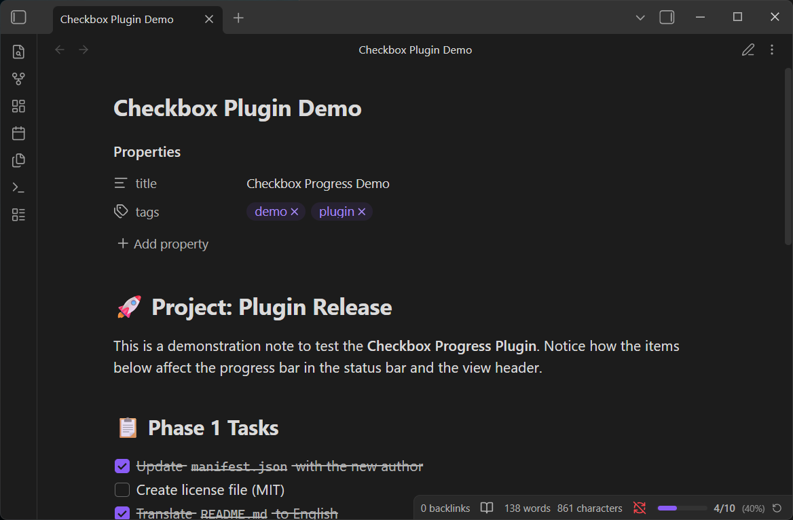793x520 pixels.
Task: Click the title property label
Action: 146,183
